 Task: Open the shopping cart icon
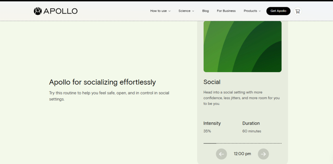click(x=298, y=11)
